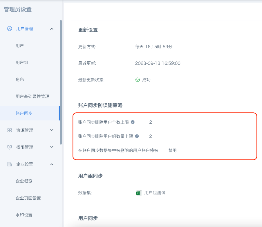Select the 账户同步 sidebar item

click(x=24, y=113)
